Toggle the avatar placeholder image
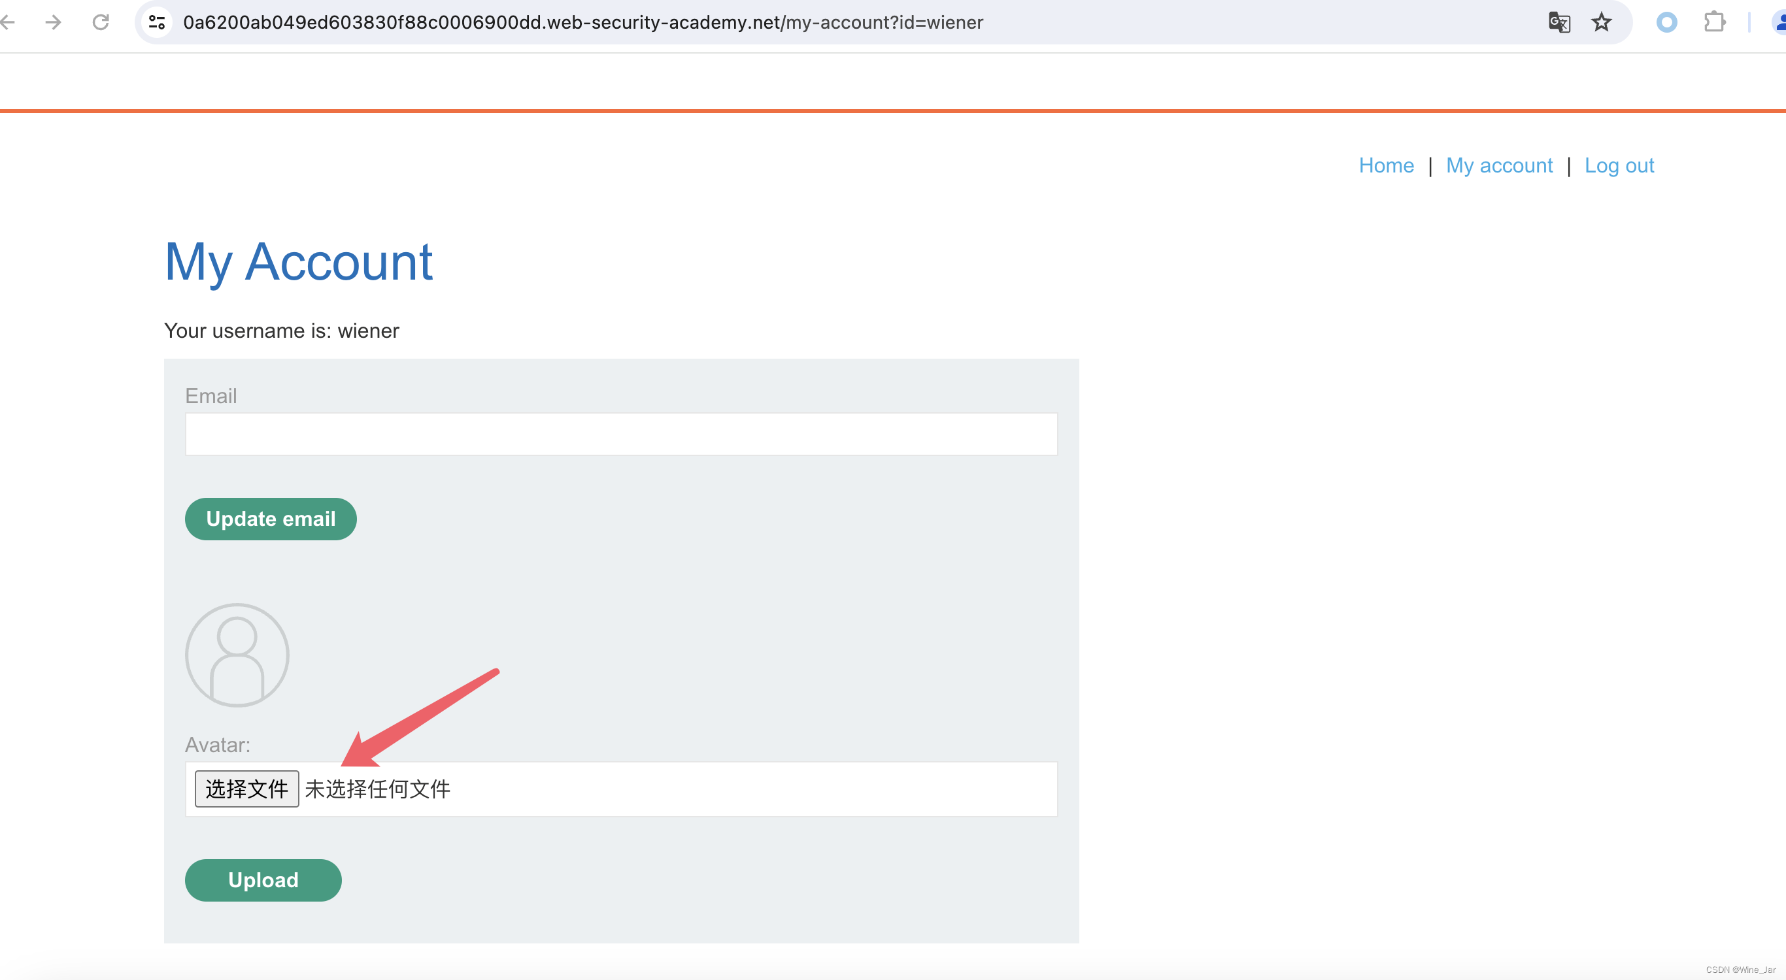 (x=238, y=654)
